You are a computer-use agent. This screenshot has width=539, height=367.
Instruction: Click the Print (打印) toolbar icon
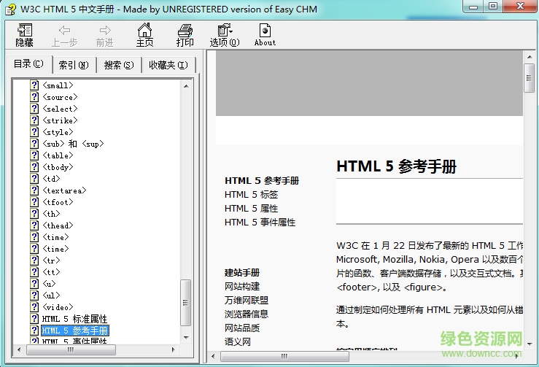(185, 35)
